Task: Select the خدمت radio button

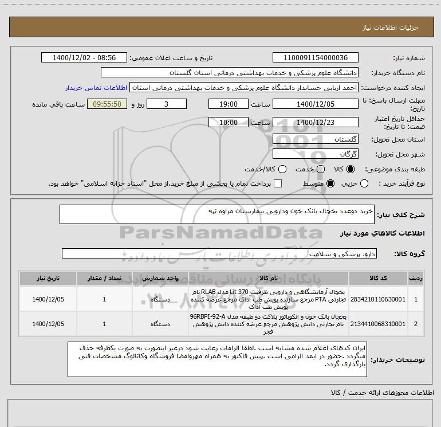Action: click(321, 169)
